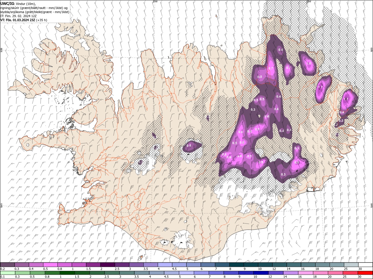Viewport: 373px width, 279px height.
Task: Pick the bright pink 0.5–0.8 snow scale swatch
Action: coord(50,265)
